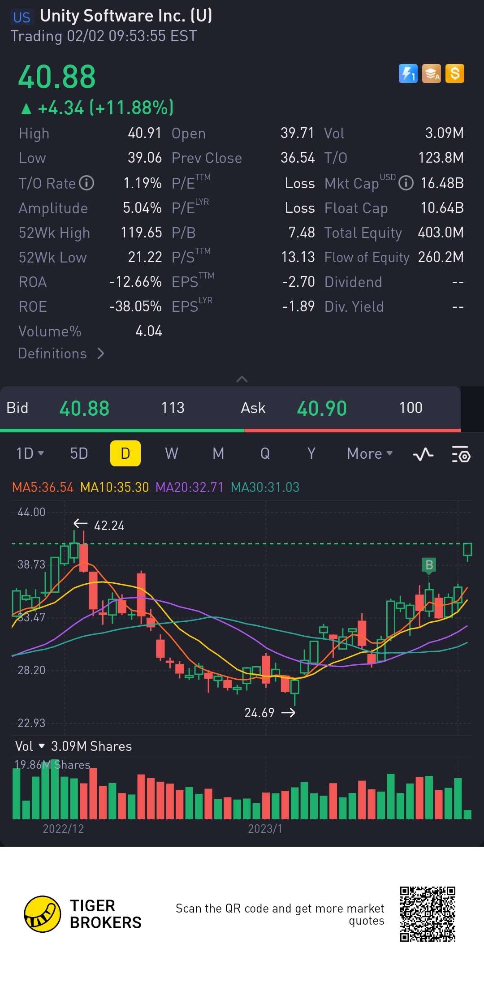Select the D daily chart tab
The width and height of the screenshot is (484, 982).
coord(125,453)
